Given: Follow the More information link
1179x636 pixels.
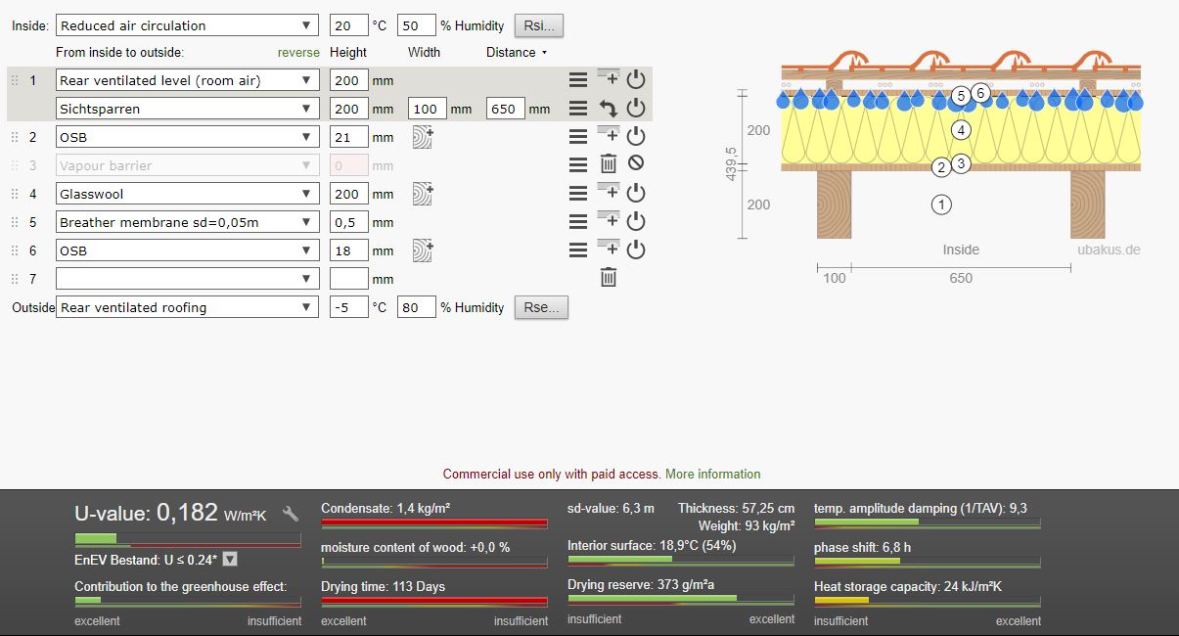Looking at the screenshot, I should [x=712, y=475].
